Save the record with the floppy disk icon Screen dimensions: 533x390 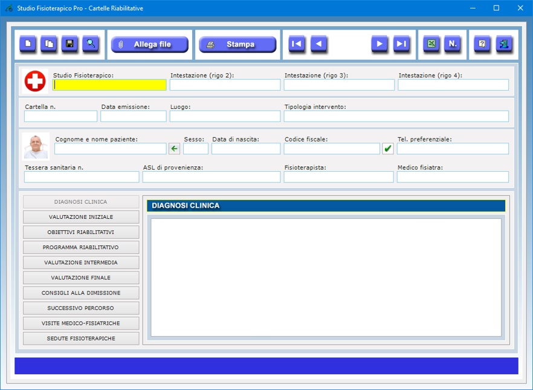(69, 44)
